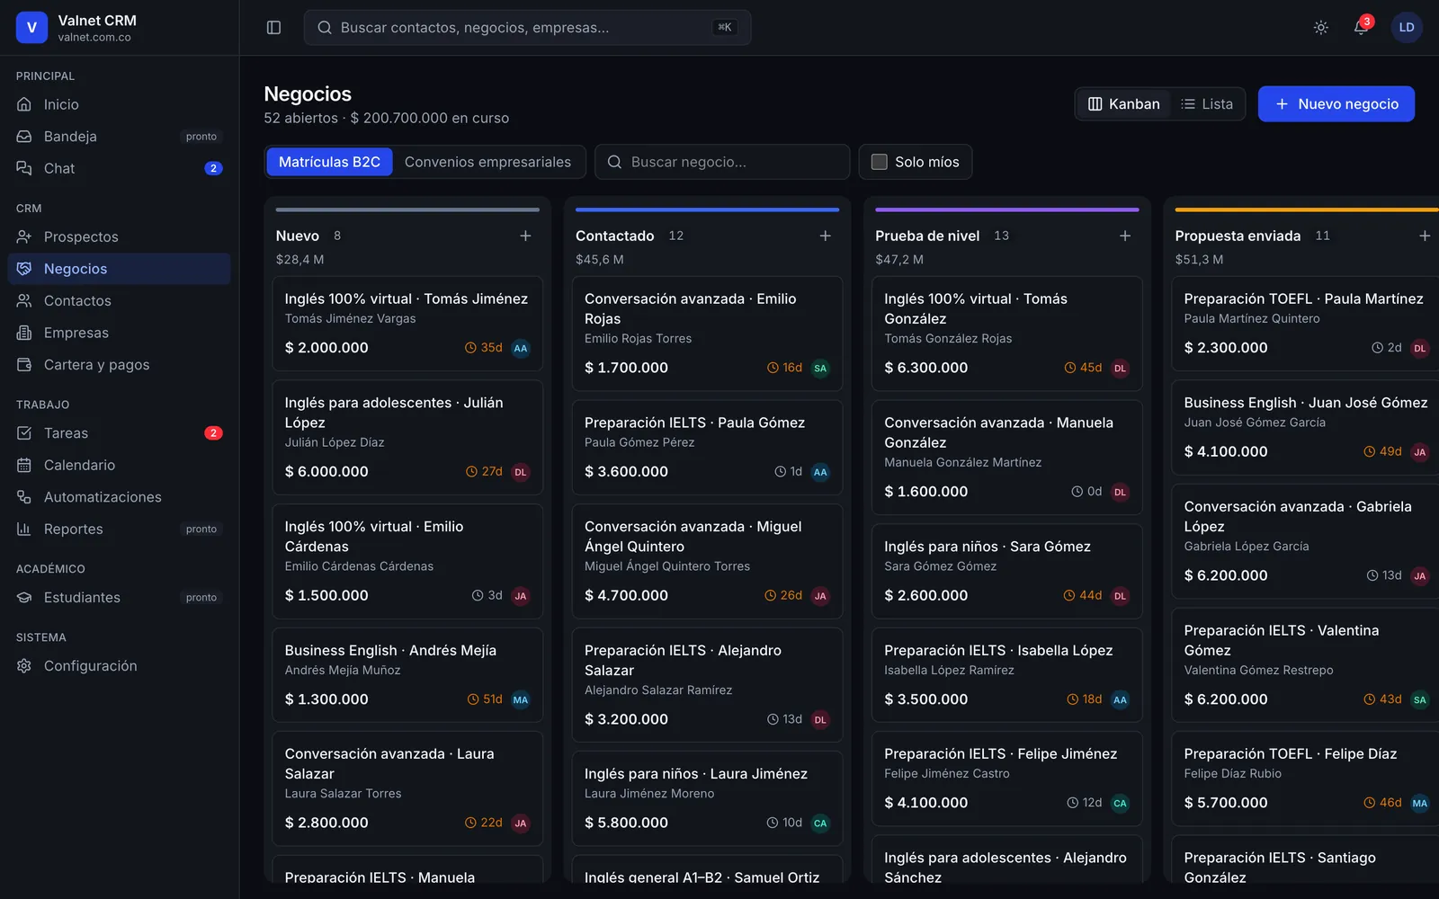Open notifications bell with 3 badge

[x=1361, y=28]
